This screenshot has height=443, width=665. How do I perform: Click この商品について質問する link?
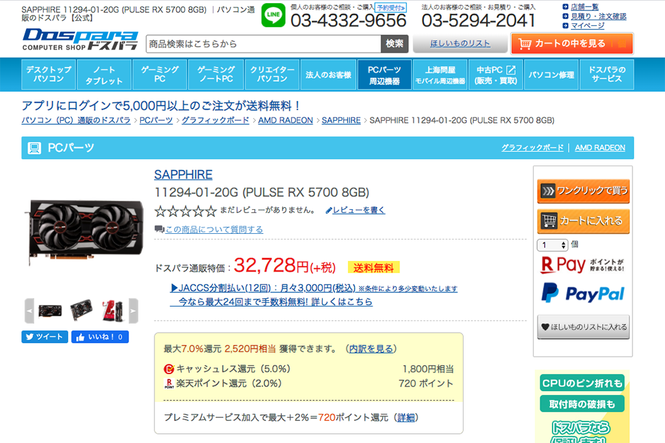(x=214, y=229)
